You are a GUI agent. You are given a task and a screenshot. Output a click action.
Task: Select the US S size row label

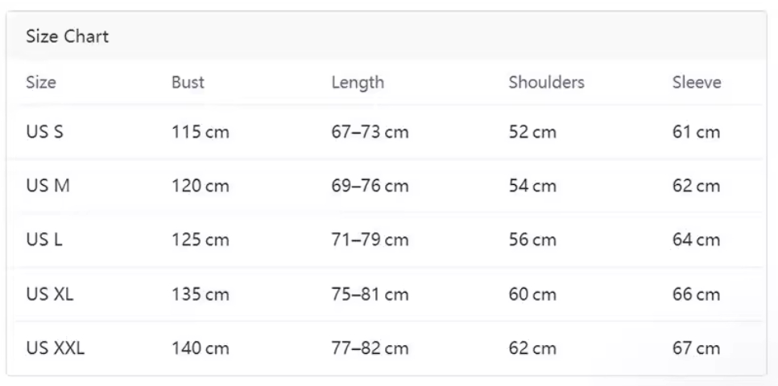pos(44,132)
